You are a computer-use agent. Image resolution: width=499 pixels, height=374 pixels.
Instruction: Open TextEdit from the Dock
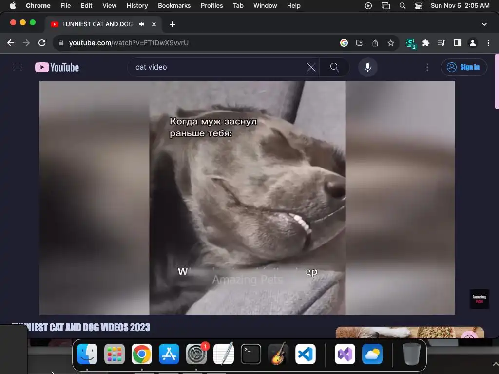click(x=223, y=354)
